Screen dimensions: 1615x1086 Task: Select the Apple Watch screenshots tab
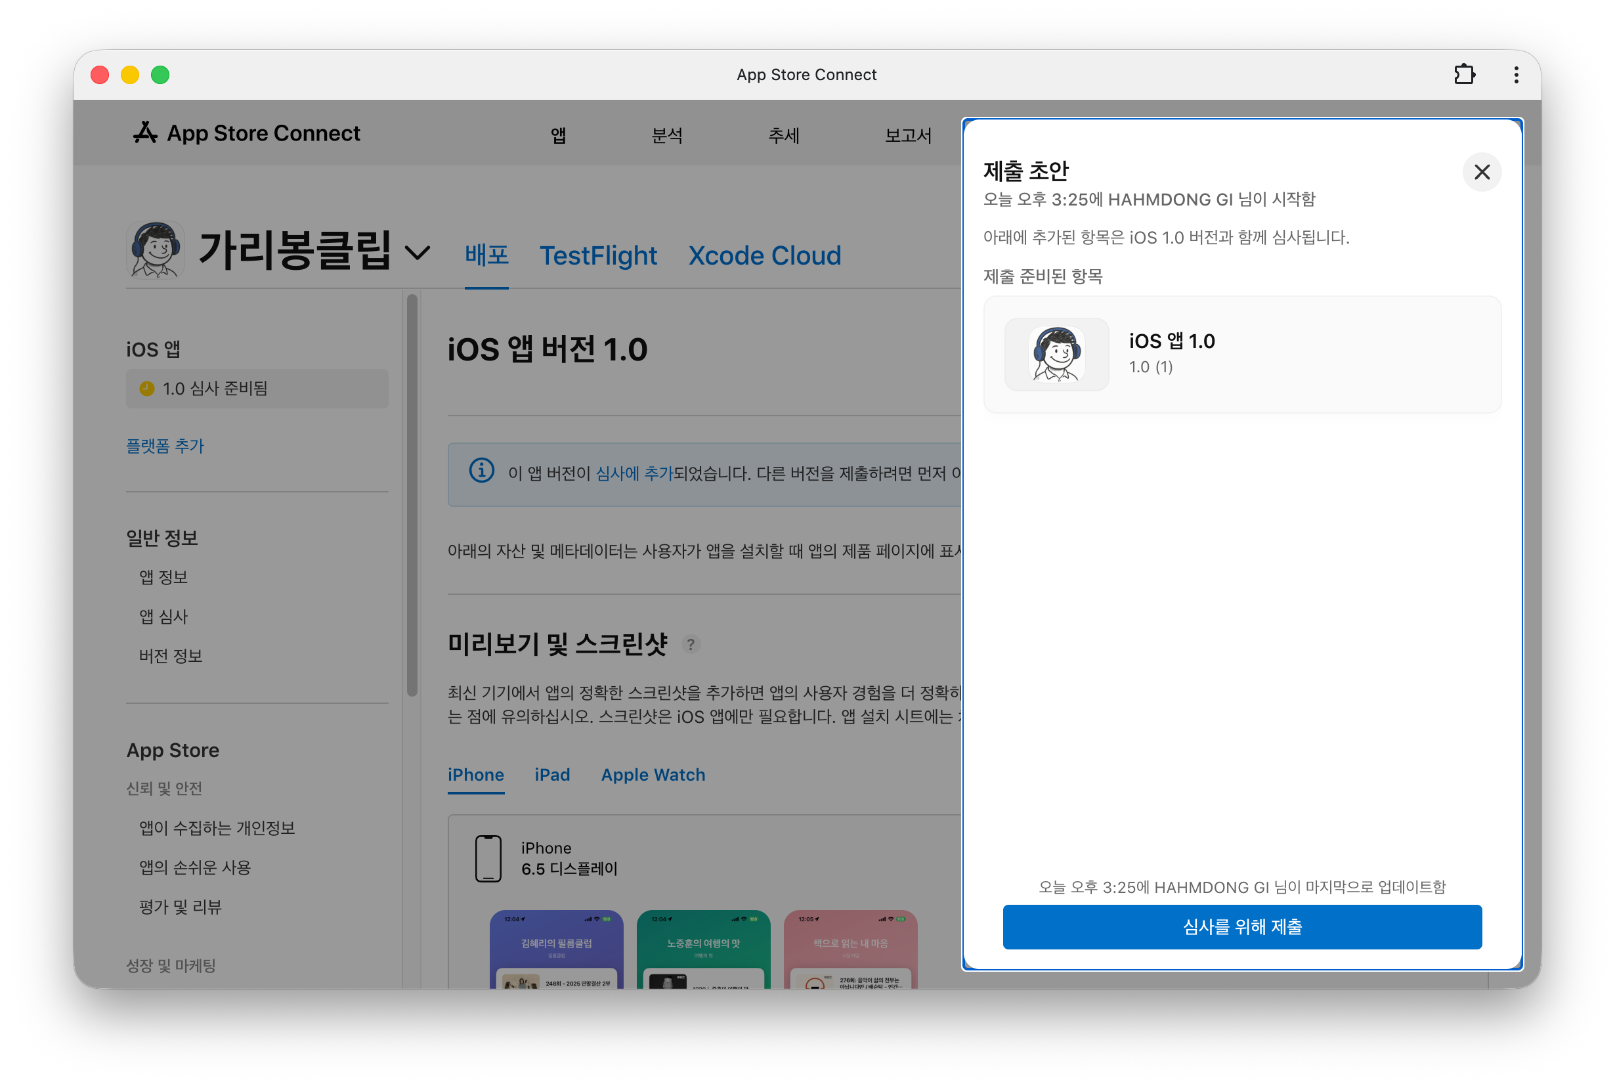coord(653,774)
